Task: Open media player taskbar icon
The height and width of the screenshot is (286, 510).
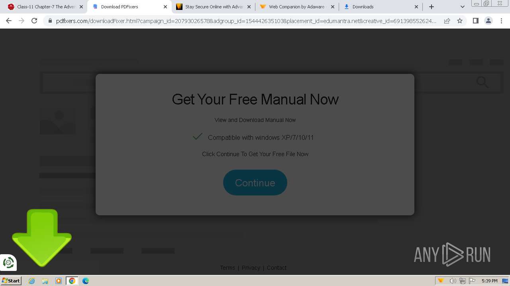Action: pos(59,281)
